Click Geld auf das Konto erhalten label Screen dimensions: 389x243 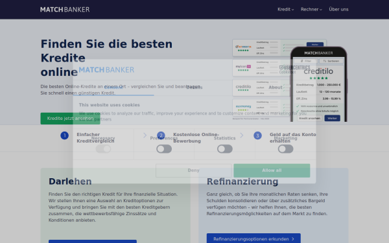click(x=293, y=137)
